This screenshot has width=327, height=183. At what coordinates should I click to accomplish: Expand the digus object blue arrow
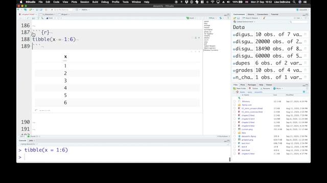(x=234, y=35)
